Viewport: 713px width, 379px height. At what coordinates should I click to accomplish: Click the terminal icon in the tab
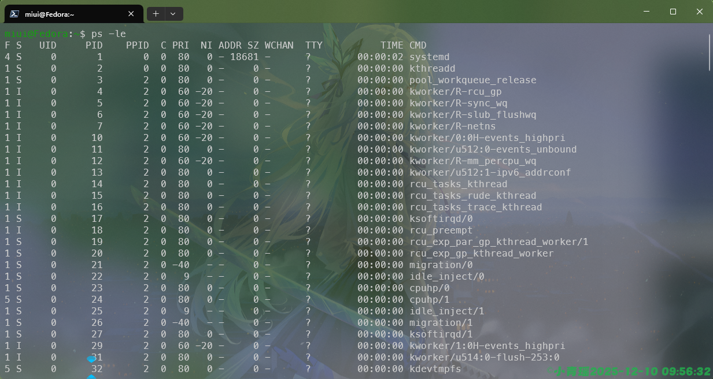click(x=16, y=14)
